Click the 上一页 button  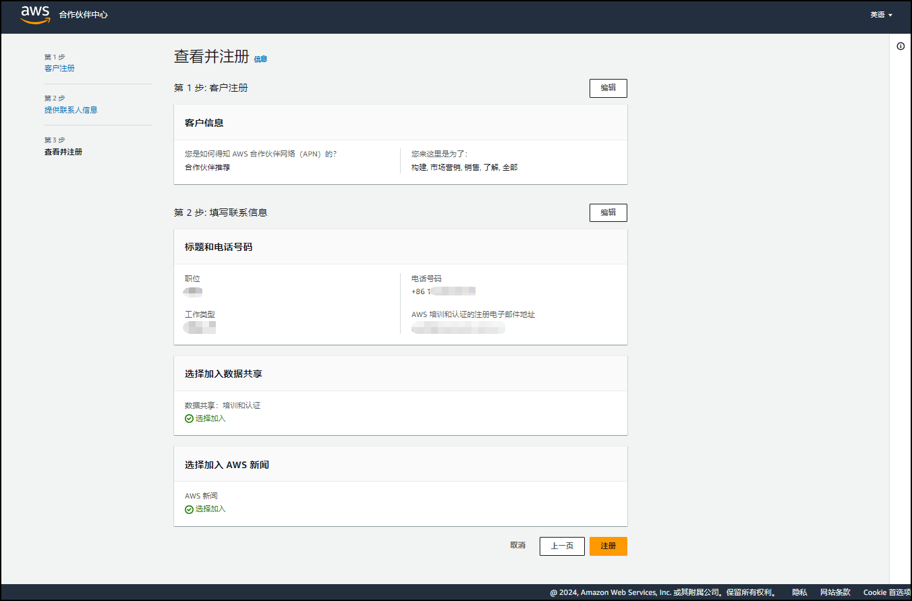[562, 546]
